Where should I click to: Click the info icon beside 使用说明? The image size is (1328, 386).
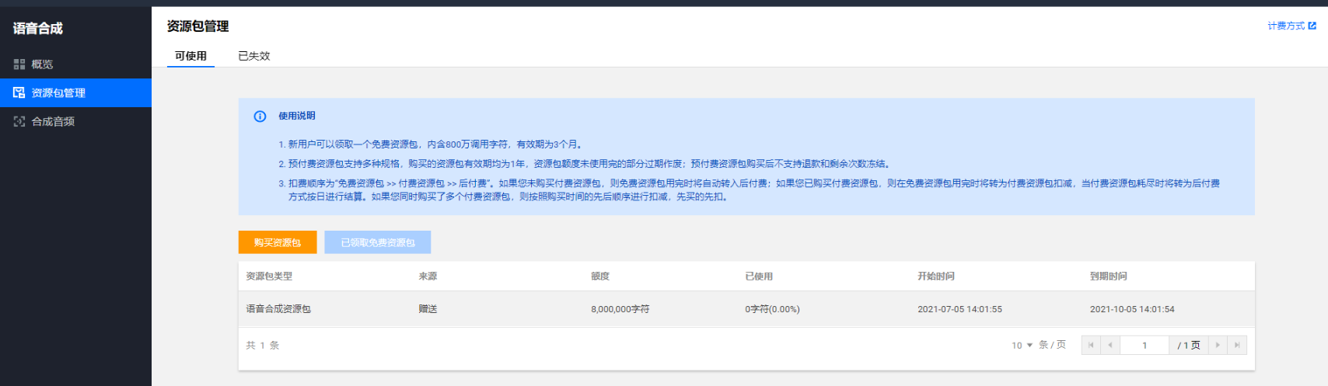point(260,116)
